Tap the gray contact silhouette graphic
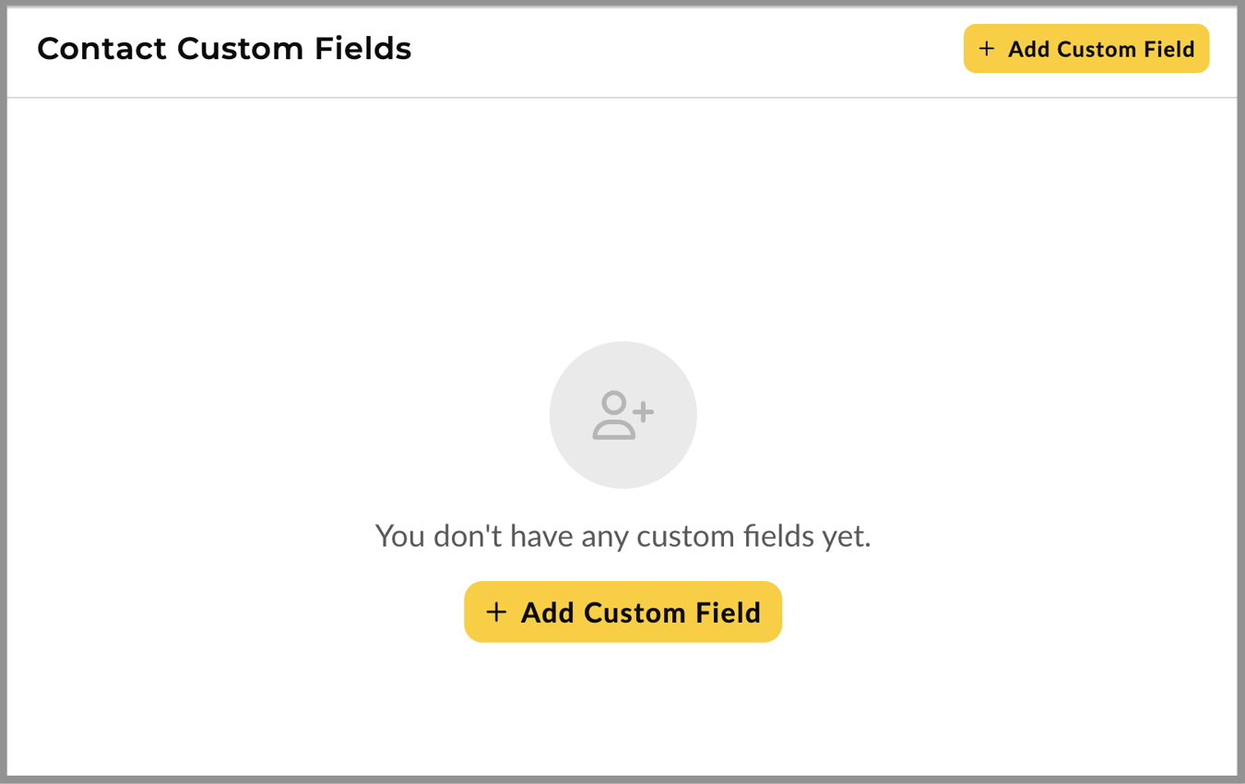The image size is (1245, 784). (x=616, y=417)
